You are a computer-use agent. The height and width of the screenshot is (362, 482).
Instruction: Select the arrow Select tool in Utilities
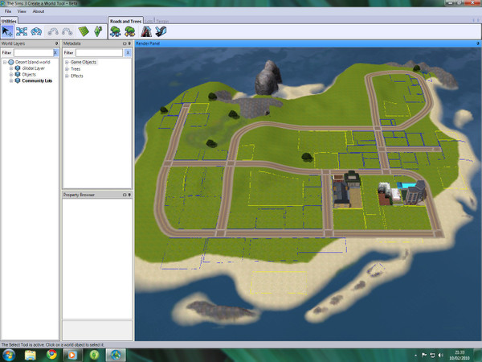(9, 31)
